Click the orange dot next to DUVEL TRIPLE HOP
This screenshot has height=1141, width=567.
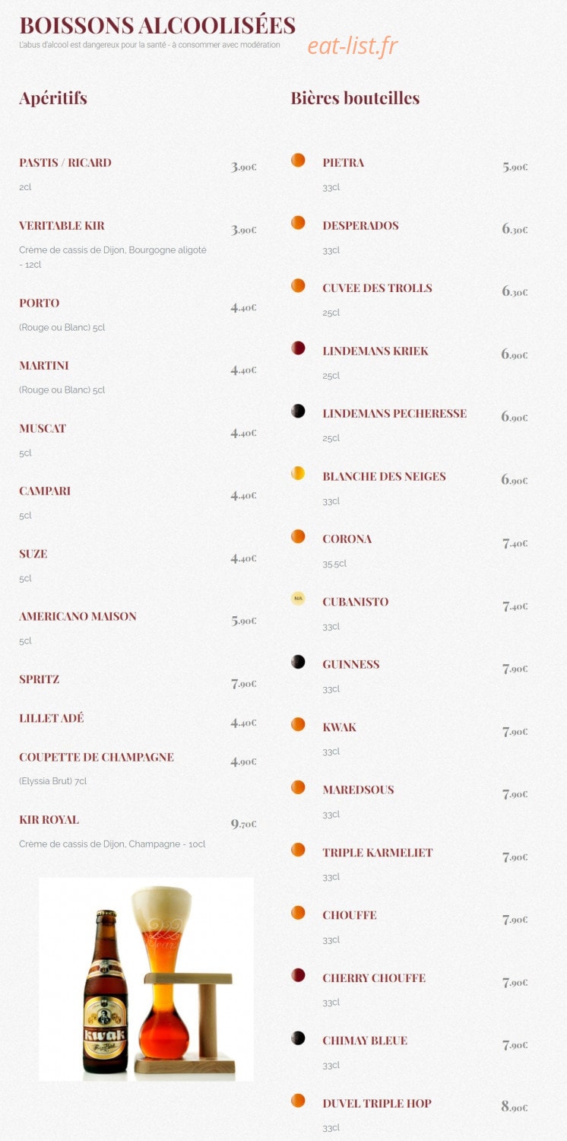pos(298,1101)
